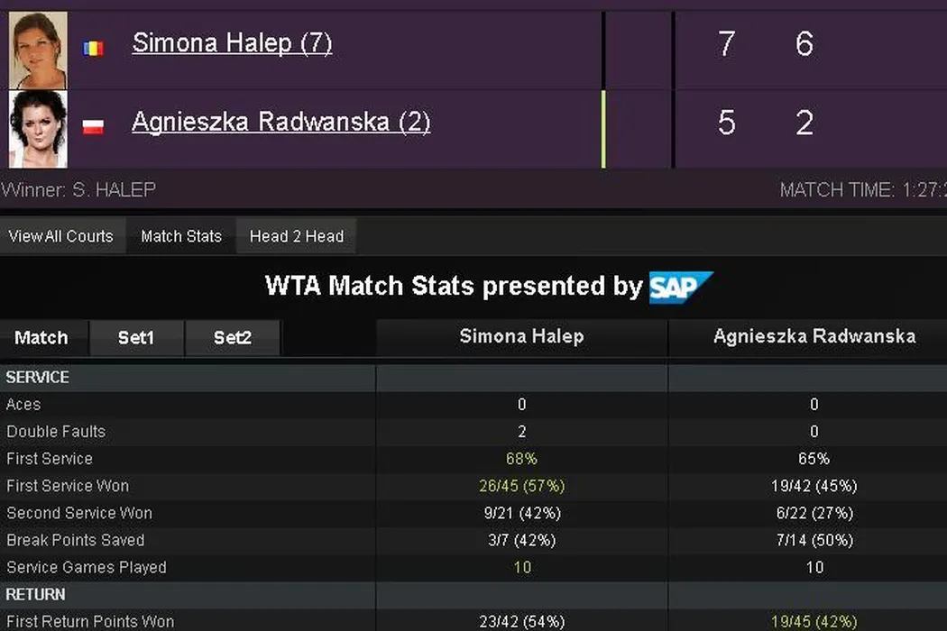Screen dimensions: 947x631
Task: Click the Polish flag icon
Action: [x=93, y=127]
